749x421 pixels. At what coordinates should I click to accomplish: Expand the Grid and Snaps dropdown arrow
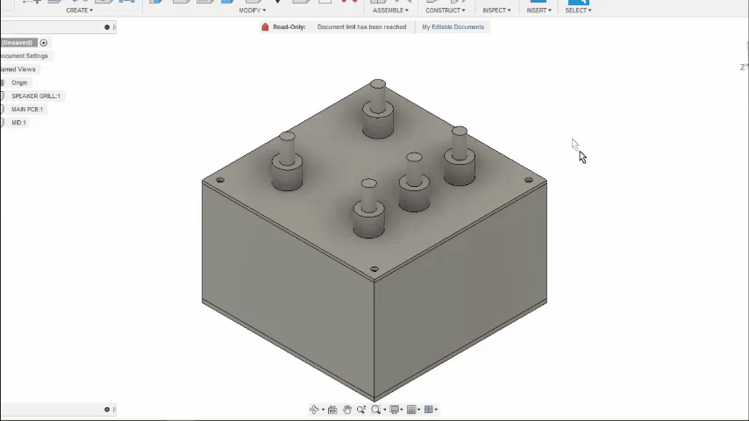coord(419,410)
